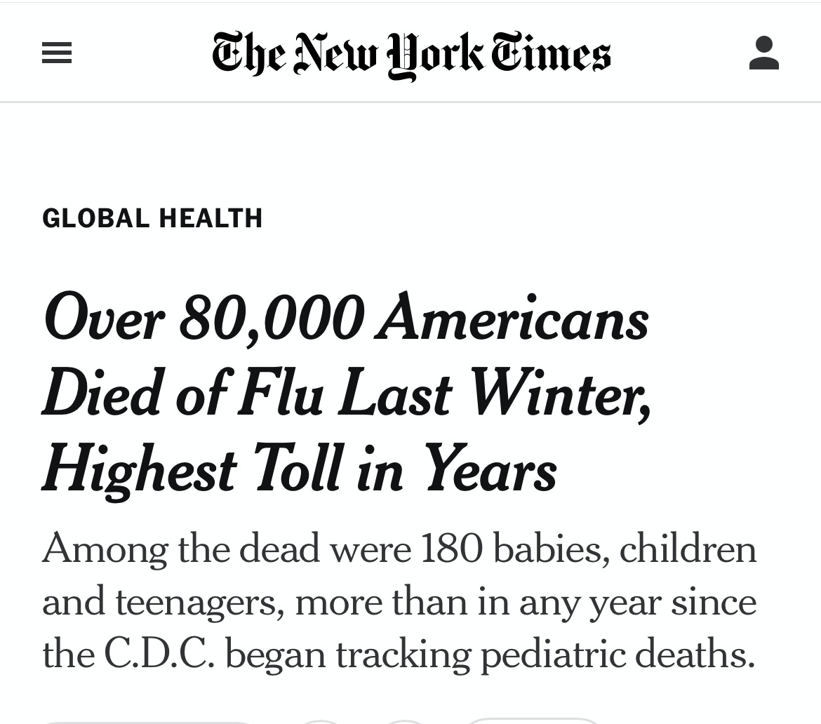Open the hamburger sections menu
The width and height of the screenshot is (821, 724).
point(57,53)
